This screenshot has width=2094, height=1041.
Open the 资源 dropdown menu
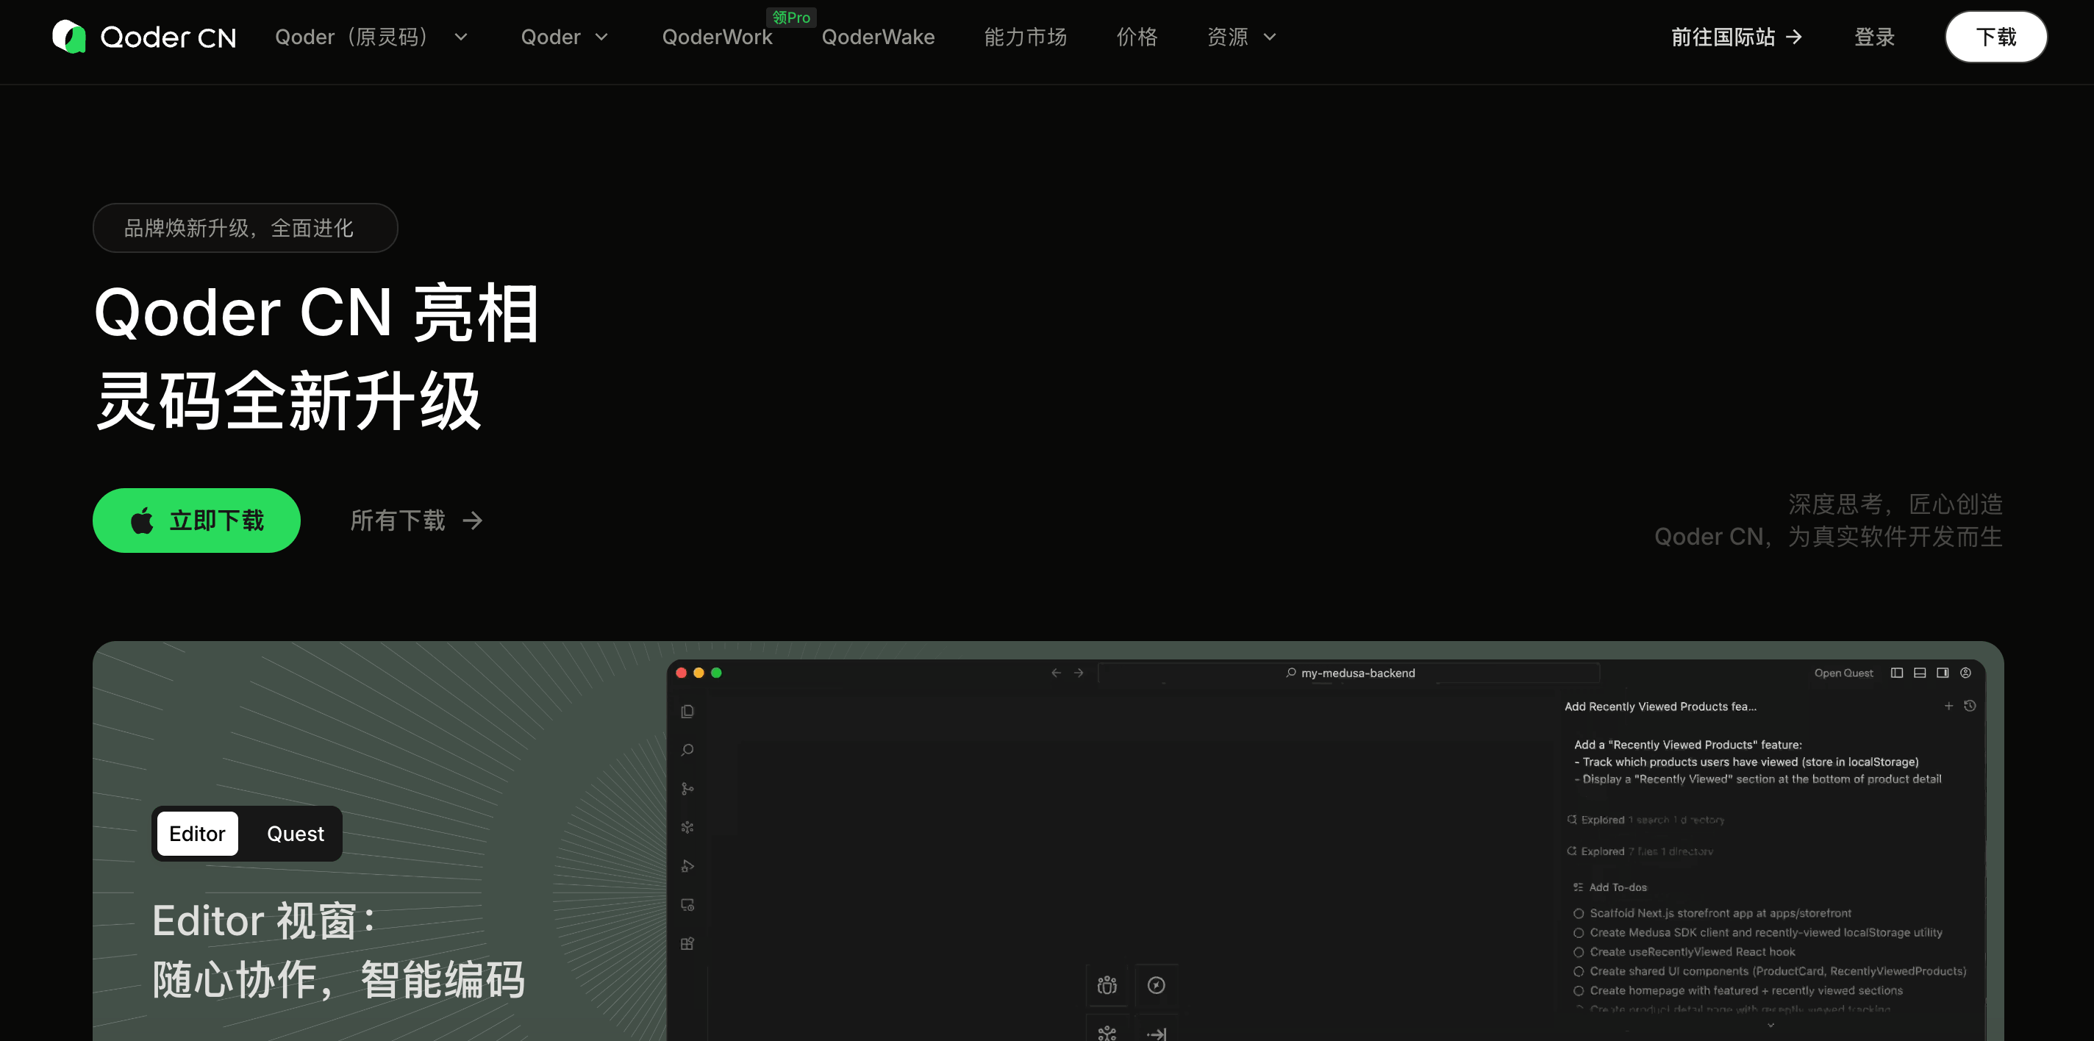coord(1241,37)
